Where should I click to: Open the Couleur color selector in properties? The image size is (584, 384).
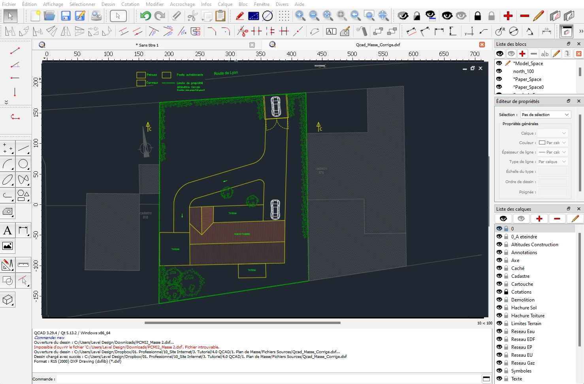(552, 142)
